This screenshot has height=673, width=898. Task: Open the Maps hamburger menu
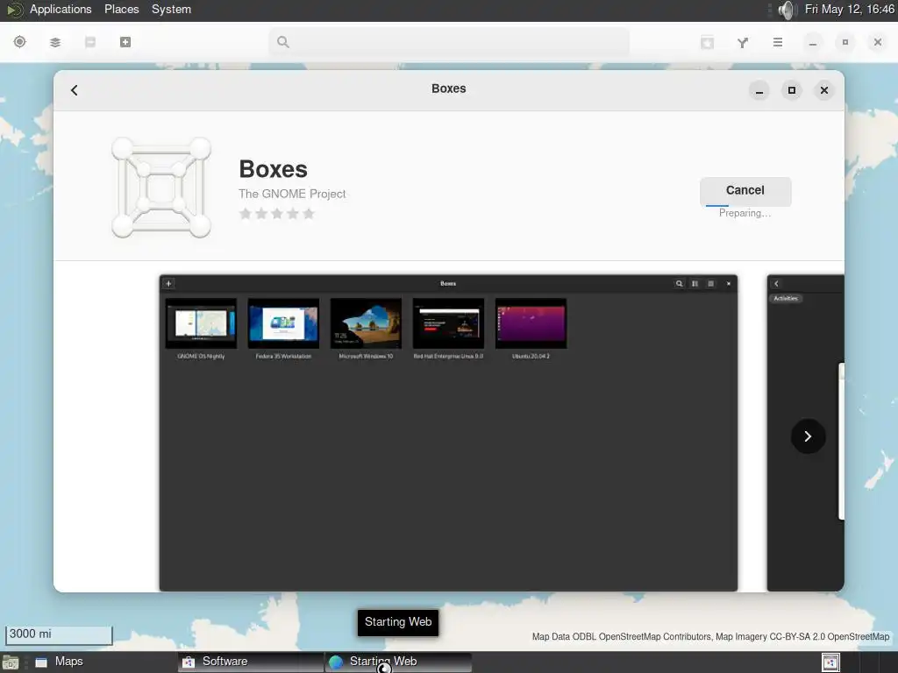pos(778,42)
